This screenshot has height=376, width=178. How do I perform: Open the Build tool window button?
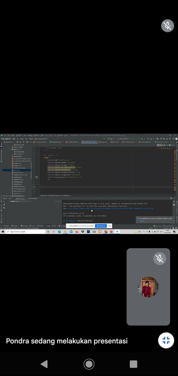48,226
